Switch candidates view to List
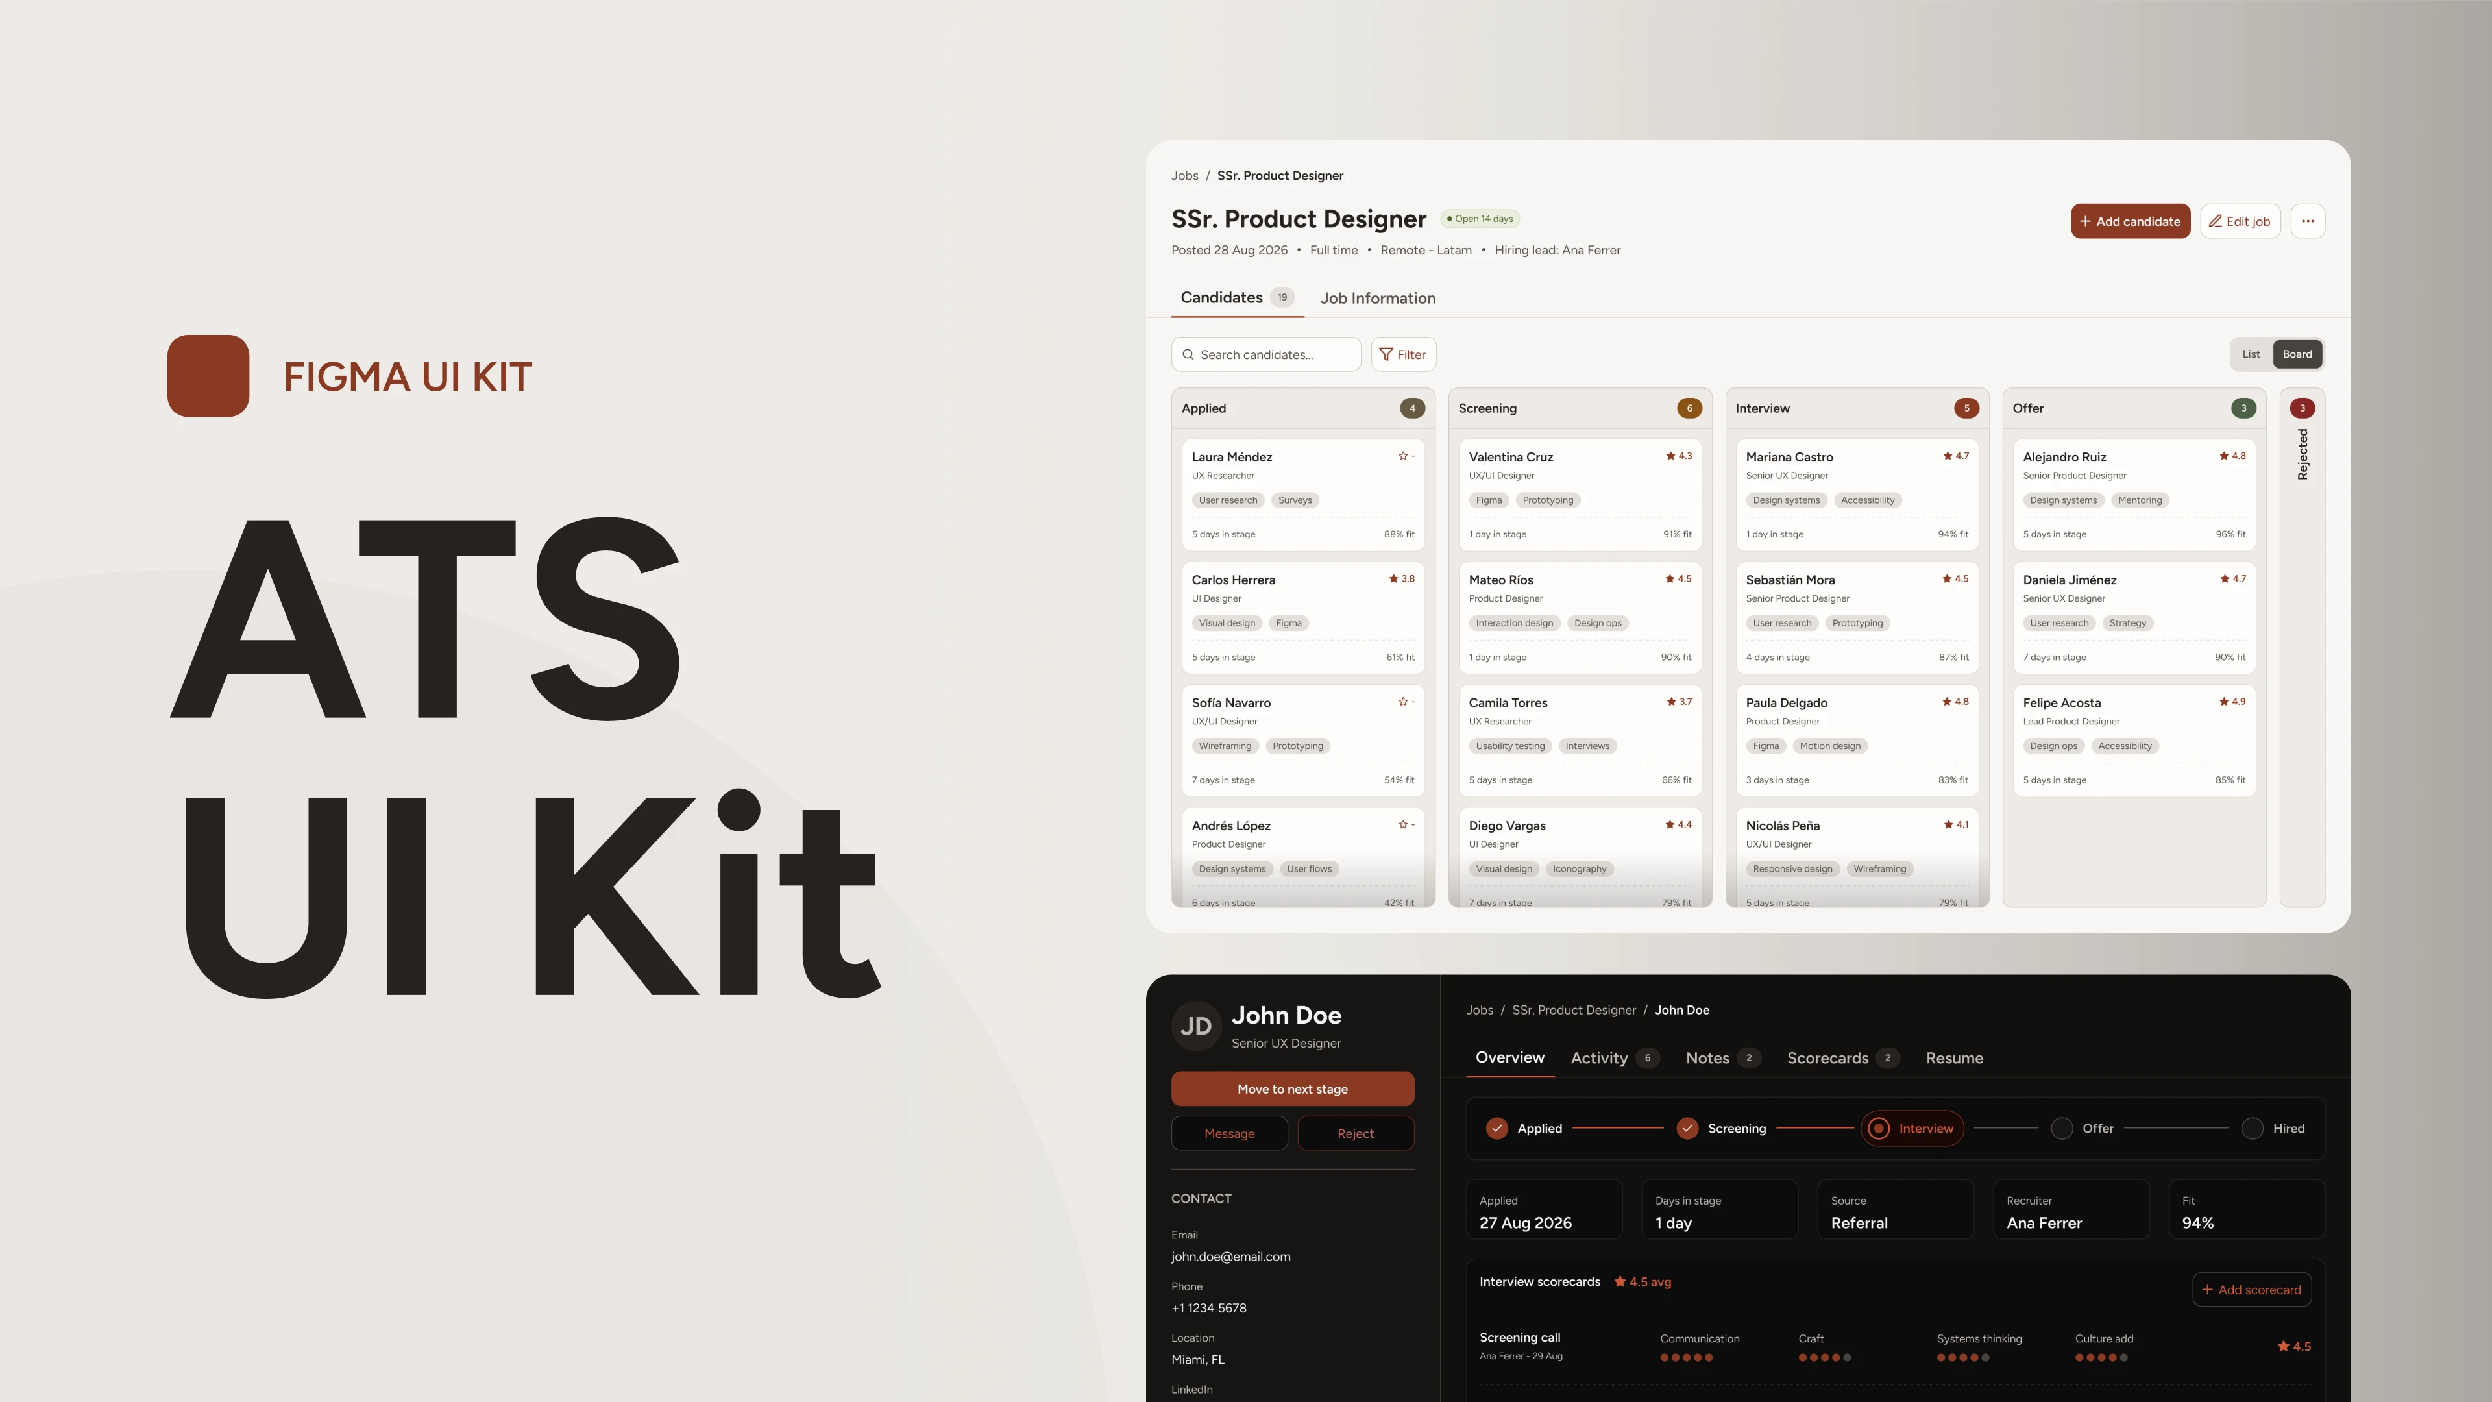This screenshot has width=2492, height=1402. pos(2251,354)
